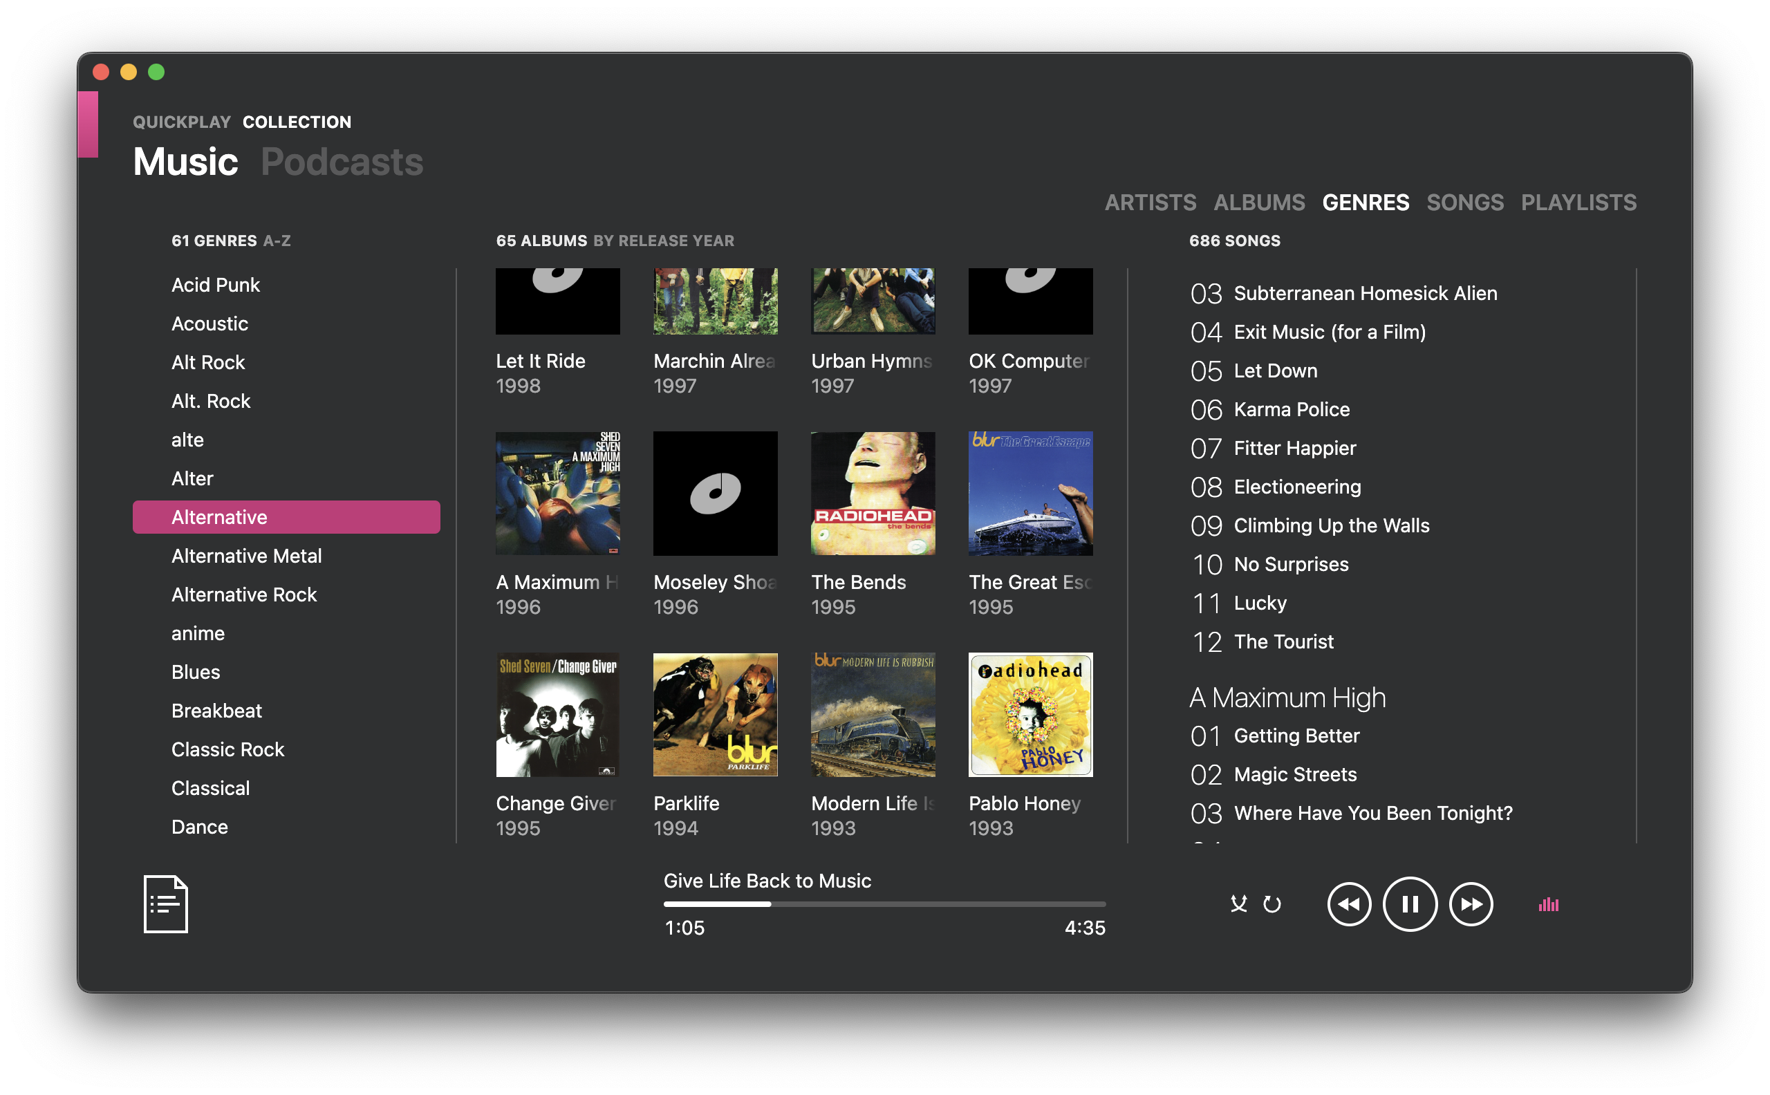This screenshot has width=1770, height=1095.
Task: Open Modern Life Is Rubbish album cover
Action: pyautogui.click(x=873, y=715)
